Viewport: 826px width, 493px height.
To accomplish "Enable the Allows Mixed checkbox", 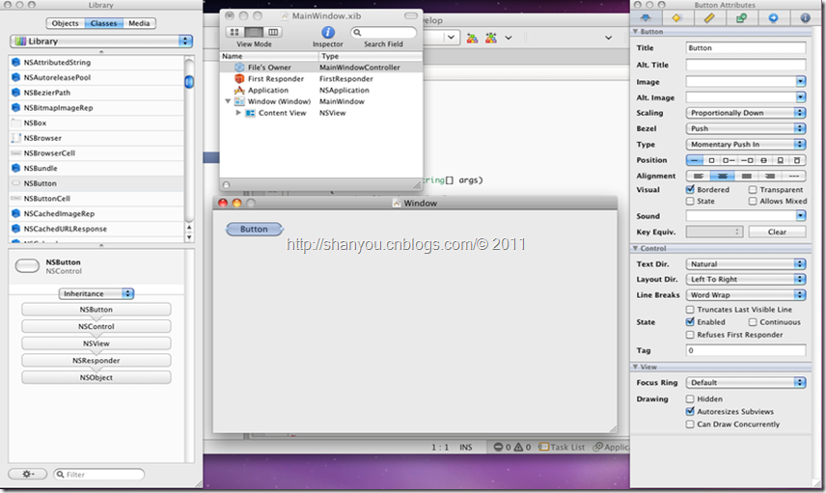I will [753, 202].
